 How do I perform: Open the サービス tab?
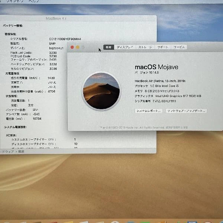click(179, 47)
